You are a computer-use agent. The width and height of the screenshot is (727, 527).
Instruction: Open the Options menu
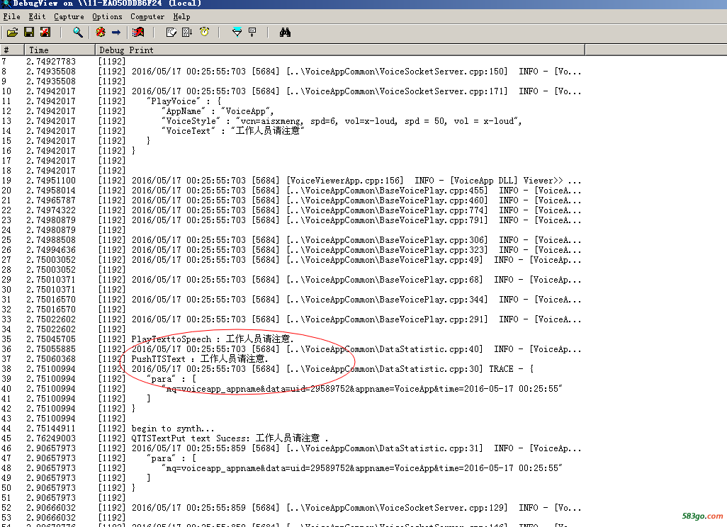tap(107, 16)
